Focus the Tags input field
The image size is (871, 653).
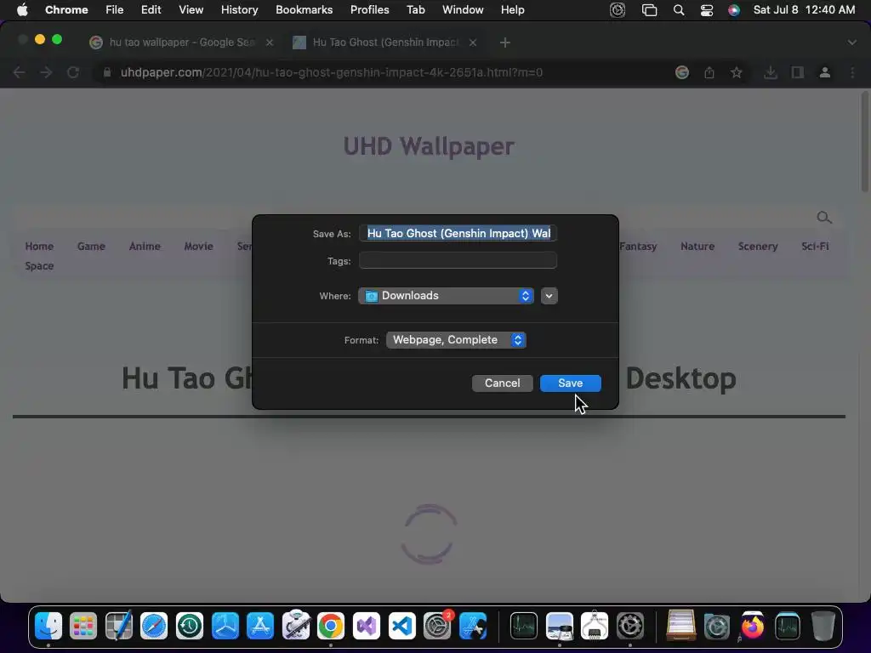(458, 260)
